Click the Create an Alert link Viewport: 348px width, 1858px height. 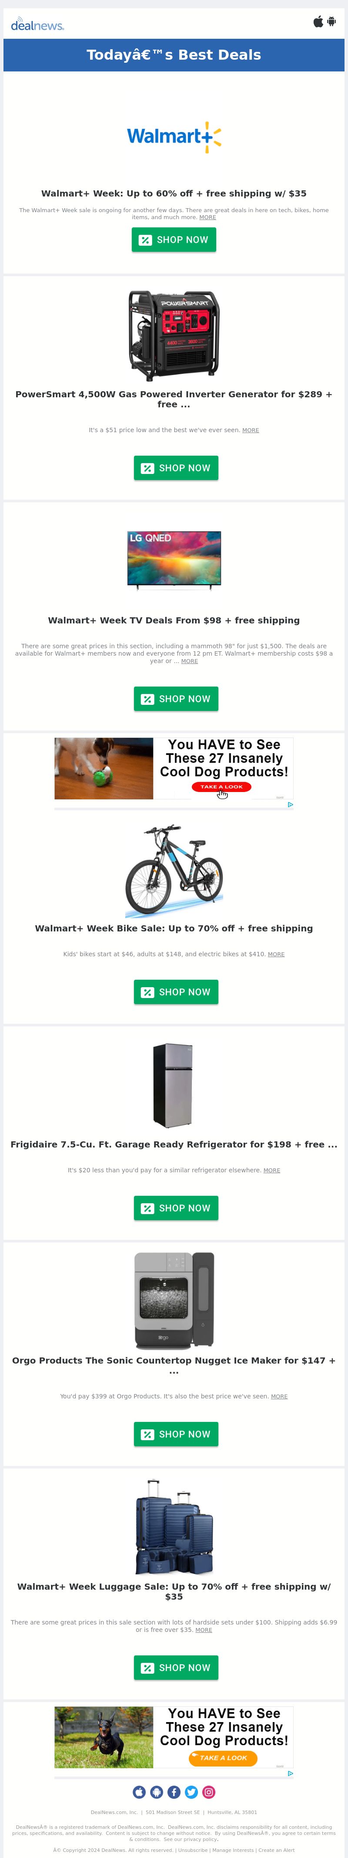pos(276,1850)
